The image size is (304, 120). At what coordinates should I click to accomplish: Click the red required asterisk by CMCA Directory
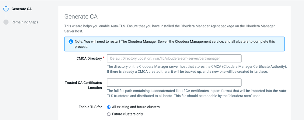click(x=104, y=58)
